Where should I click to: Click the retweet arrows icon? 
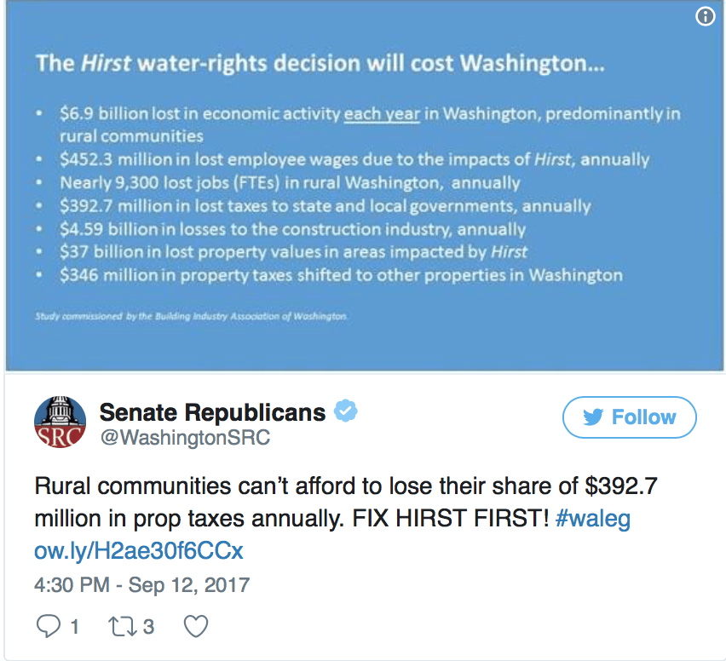tap(122, 626)
